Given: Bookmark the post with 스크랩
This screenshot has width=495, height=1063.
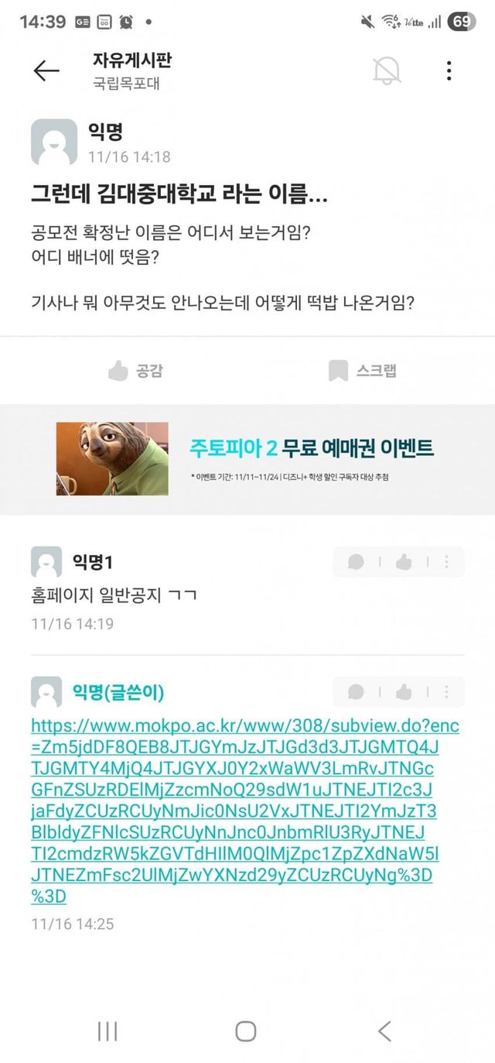Looking at the screenshot, I should pyautogui.click(x=362, y=371).
